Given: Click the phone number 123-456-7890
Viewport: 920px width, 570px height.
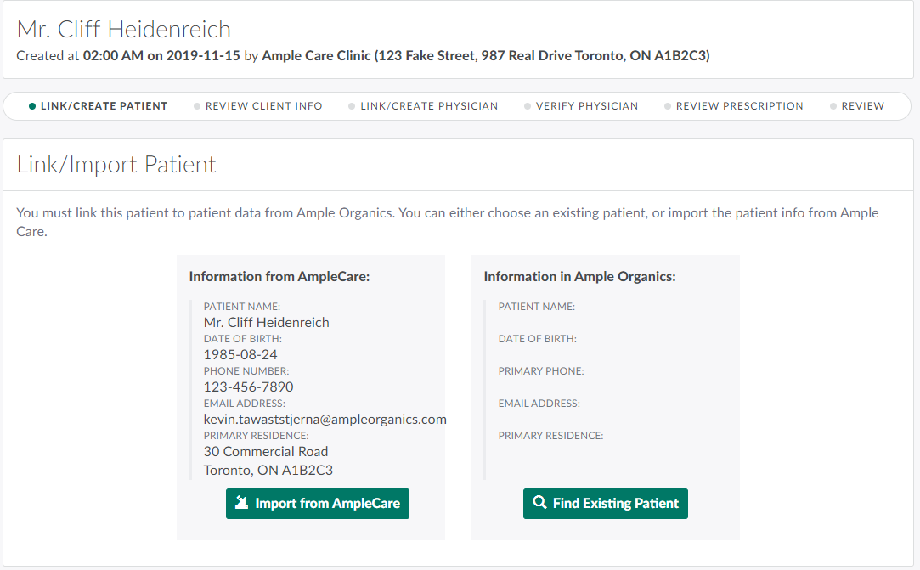Looking at the screenshot, I should [x=248, y=387].
